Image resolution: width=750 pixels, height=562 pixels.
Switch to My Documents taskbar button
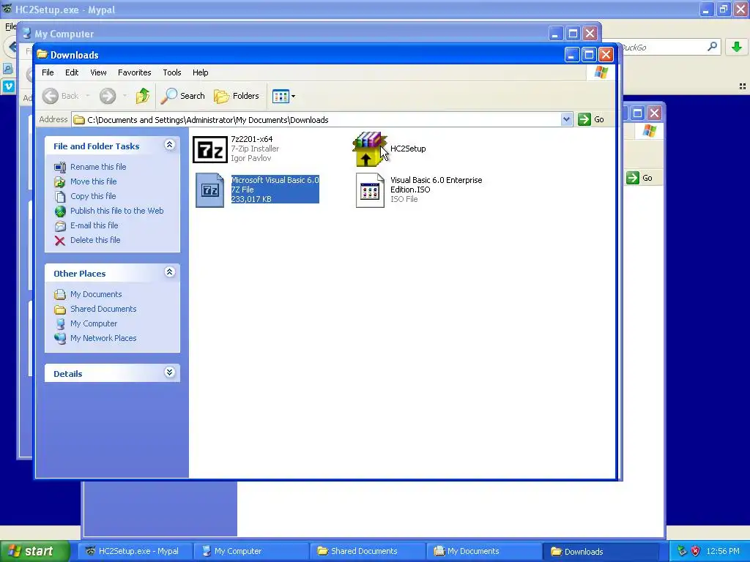point(484,552)
